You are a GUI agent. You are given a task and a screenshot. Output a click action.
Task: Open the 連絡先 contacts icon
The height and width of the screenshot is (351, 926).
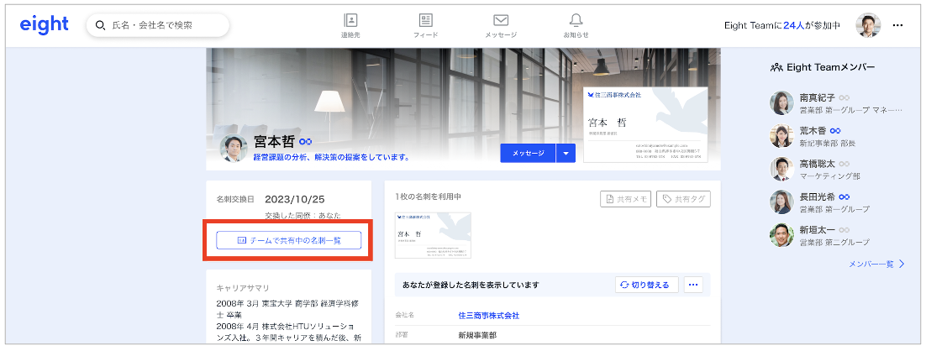tap(350, 24)
